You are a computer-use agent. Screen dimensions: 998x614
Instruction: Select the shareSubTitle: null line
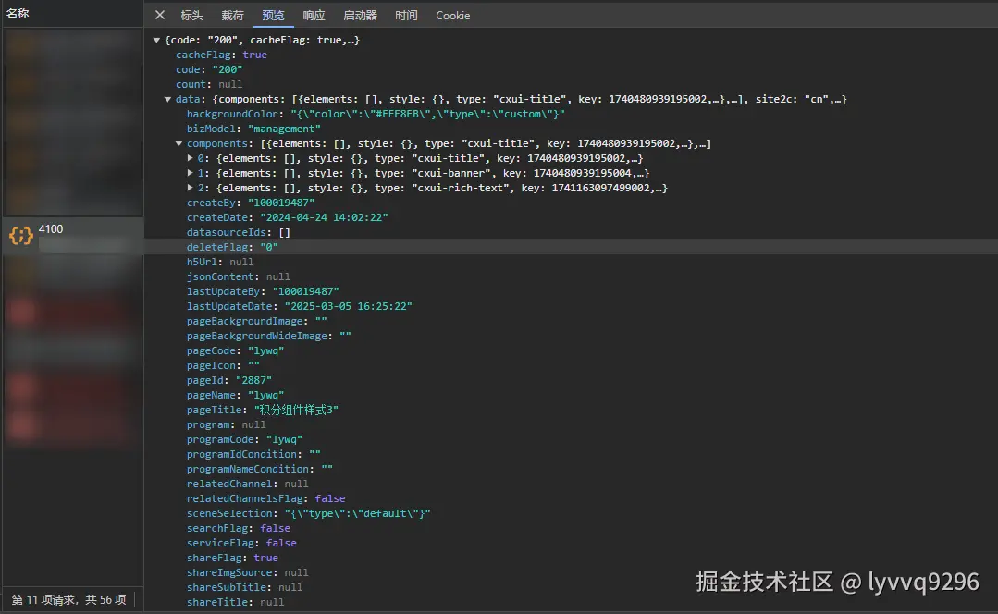pos(244,587)
